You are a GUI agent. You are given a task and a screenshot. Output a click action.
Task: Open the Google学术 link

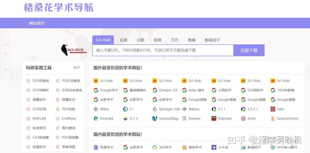click(x=109, y=90)
